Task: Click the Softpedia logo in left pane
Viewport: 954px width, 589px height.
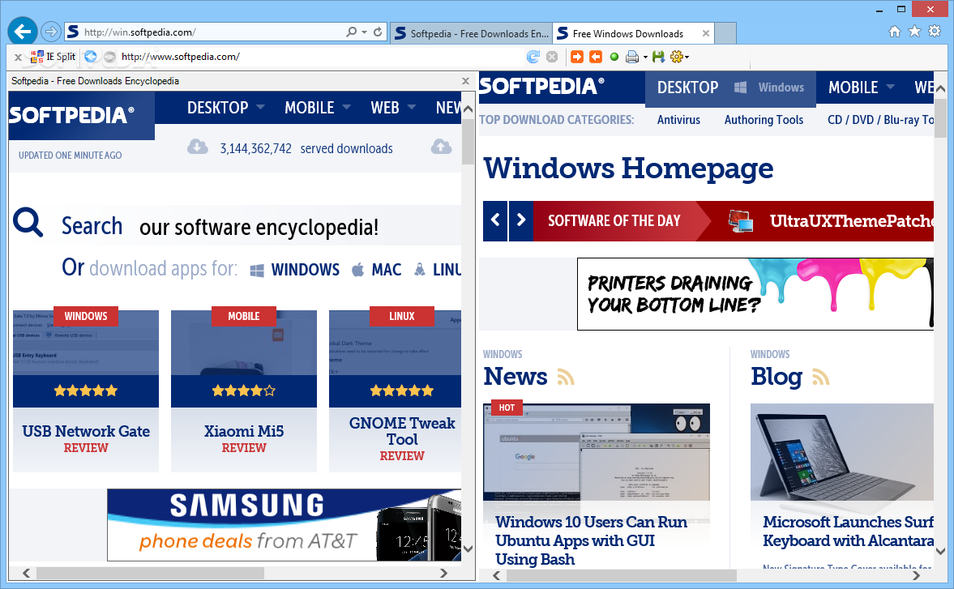Action: click(x=72, y=115)
